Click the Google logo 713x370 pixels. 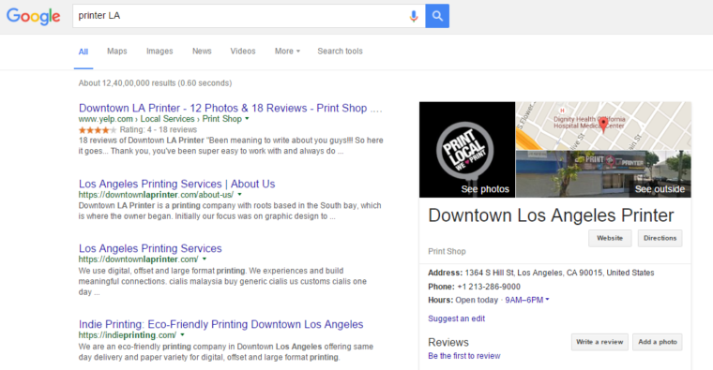pos(33,16)
